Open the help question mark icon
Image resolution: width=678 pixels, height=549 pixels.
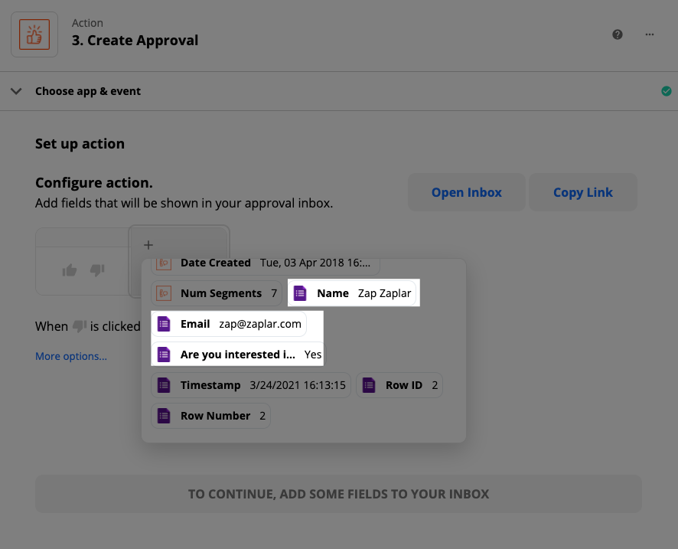(x=618, y=34)
